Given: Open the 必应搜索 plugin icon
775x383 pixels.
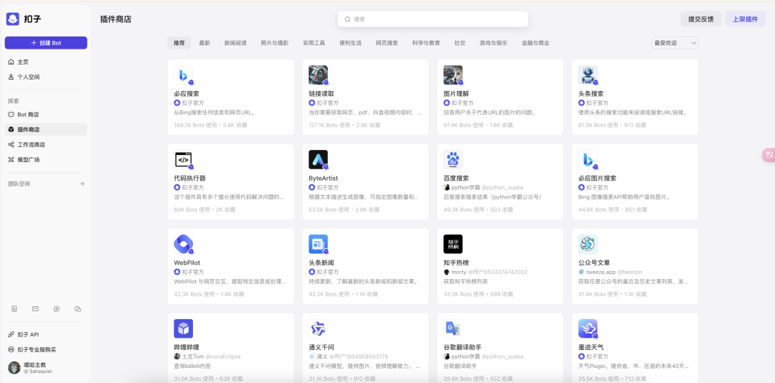Looking at the screenshot, I should pos(184,75).
